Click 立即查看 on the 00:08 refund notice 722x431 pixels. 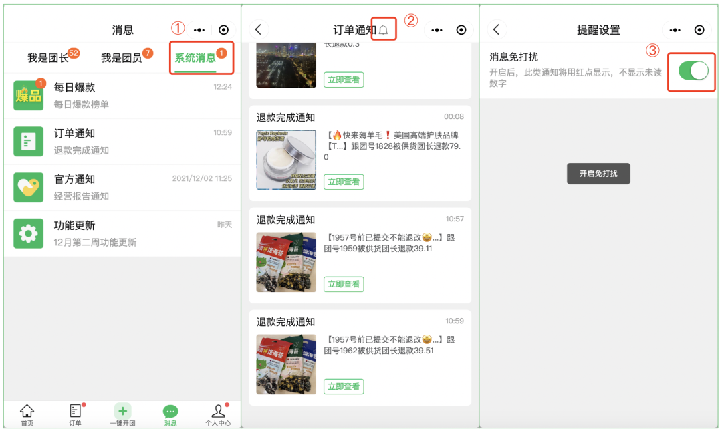pyautogui.click(x=344, y=182)
